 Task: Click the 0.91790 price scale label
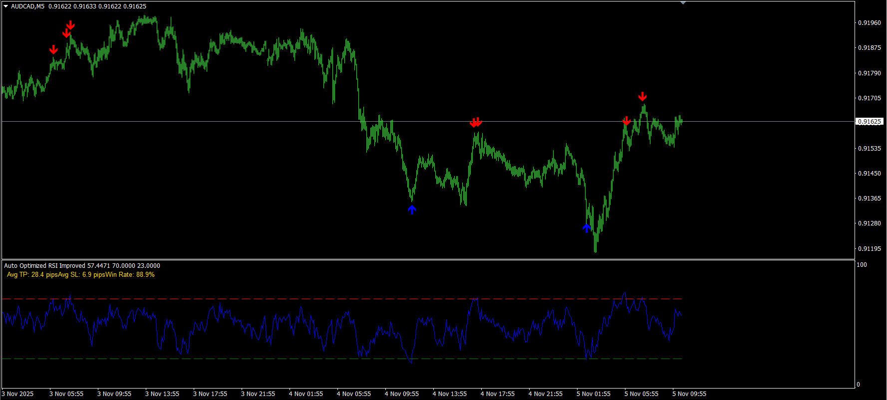point(870,73)
